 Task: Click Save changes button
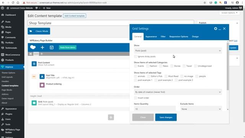[x=166, y=117]
